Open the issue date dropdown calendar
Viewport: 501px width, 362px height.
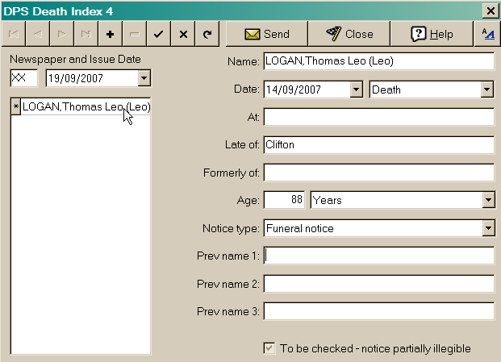tap(144, 78)
